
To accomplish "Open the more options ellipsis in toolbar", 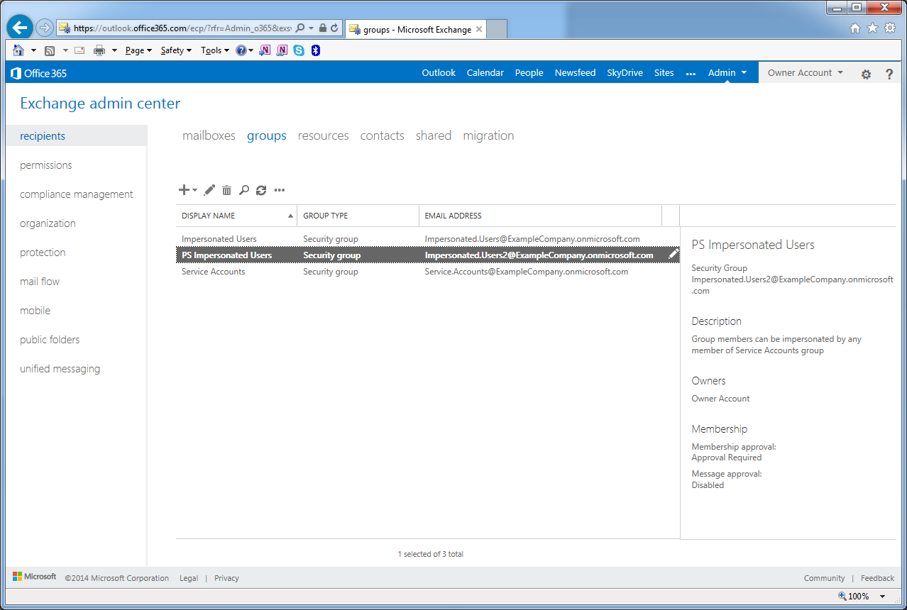I will (280, 190).
